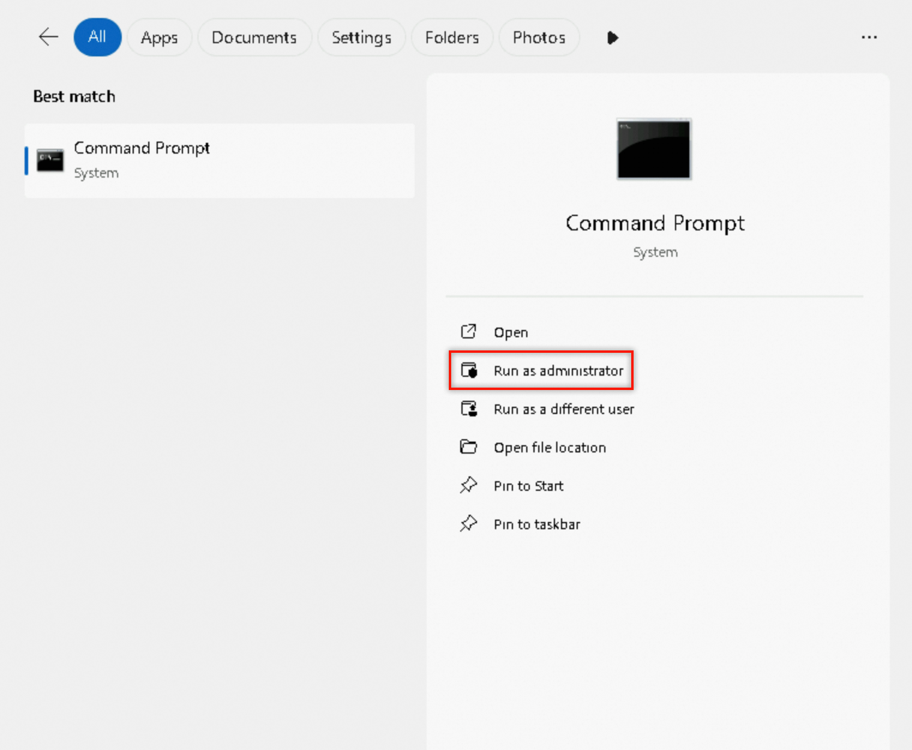Click the large Command Prompt preview icon
The height and width of the screenshot is (750, 912).
point(654,149)
